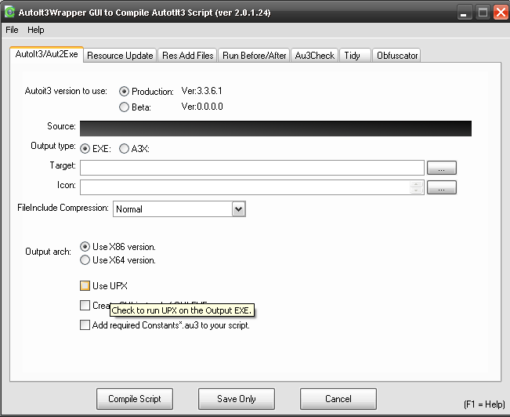
Task: Select the Beta version radio button
Action: [x=124, y=107]
